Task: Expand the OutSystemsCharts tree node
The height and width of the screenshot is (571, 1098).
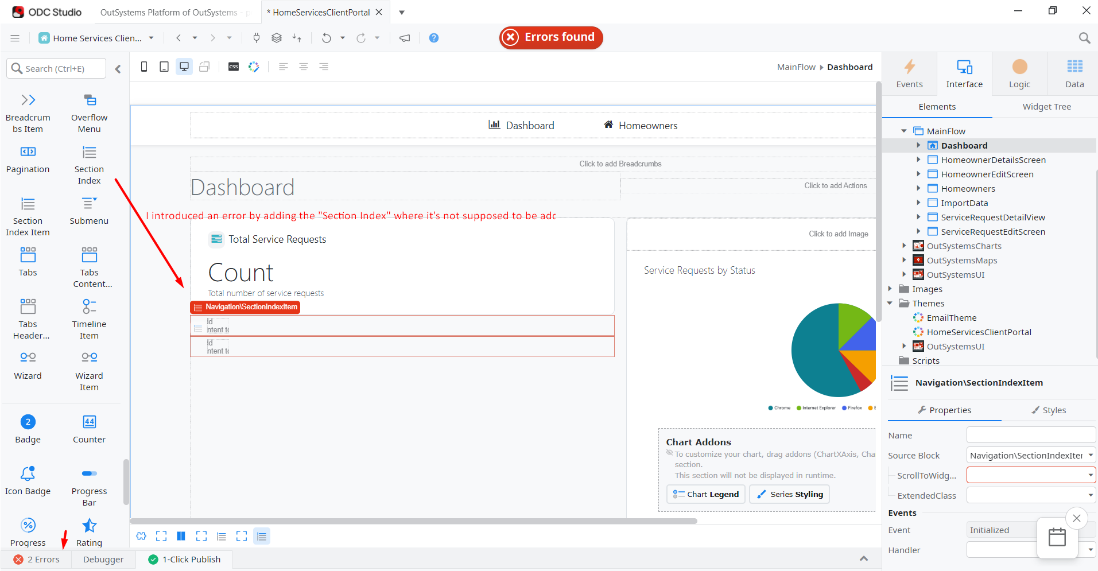Action: (x=904, y=246)
